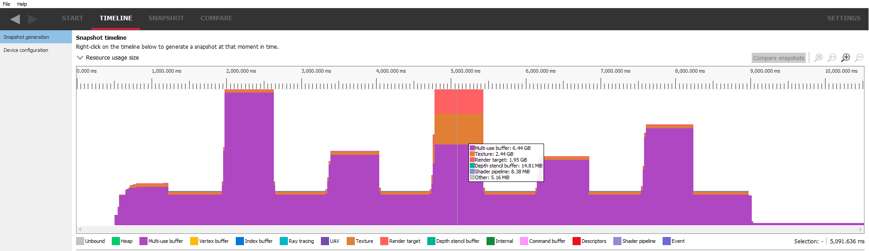
Task: Click the back navigation arrow
Action: [x=15, y=19]
